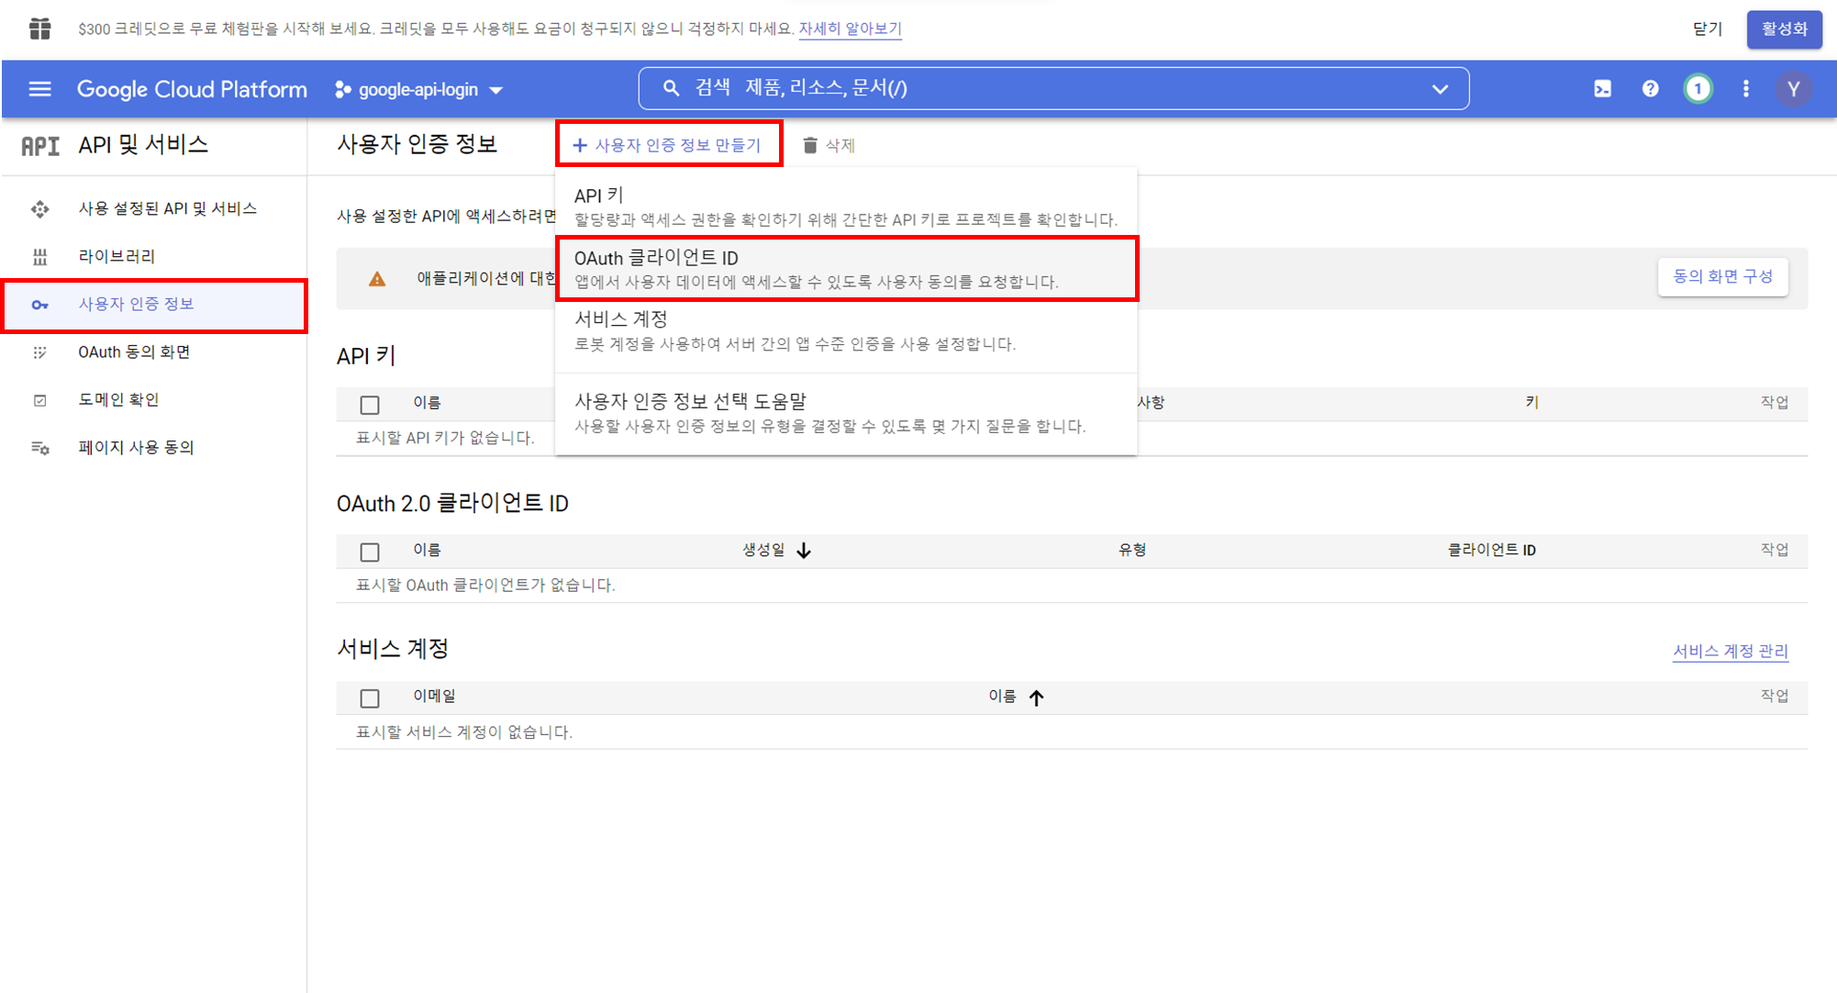The height and width of the screenshot is (993, 1837).
Task: Click the orange warning triangle icon
Action: 377,279
